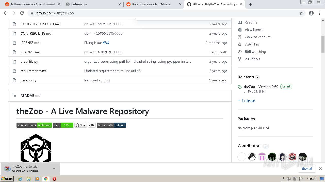Reload the current page
The height and width of the screenshot is (182, 325).
pyautogui.click(x=22, y=13)
